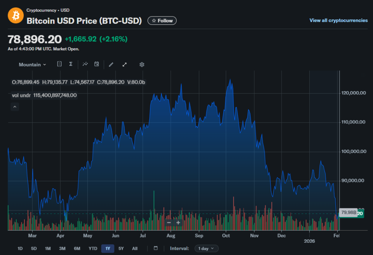
Task: Select the pencil drawing tool
Action: click(111, 64)
